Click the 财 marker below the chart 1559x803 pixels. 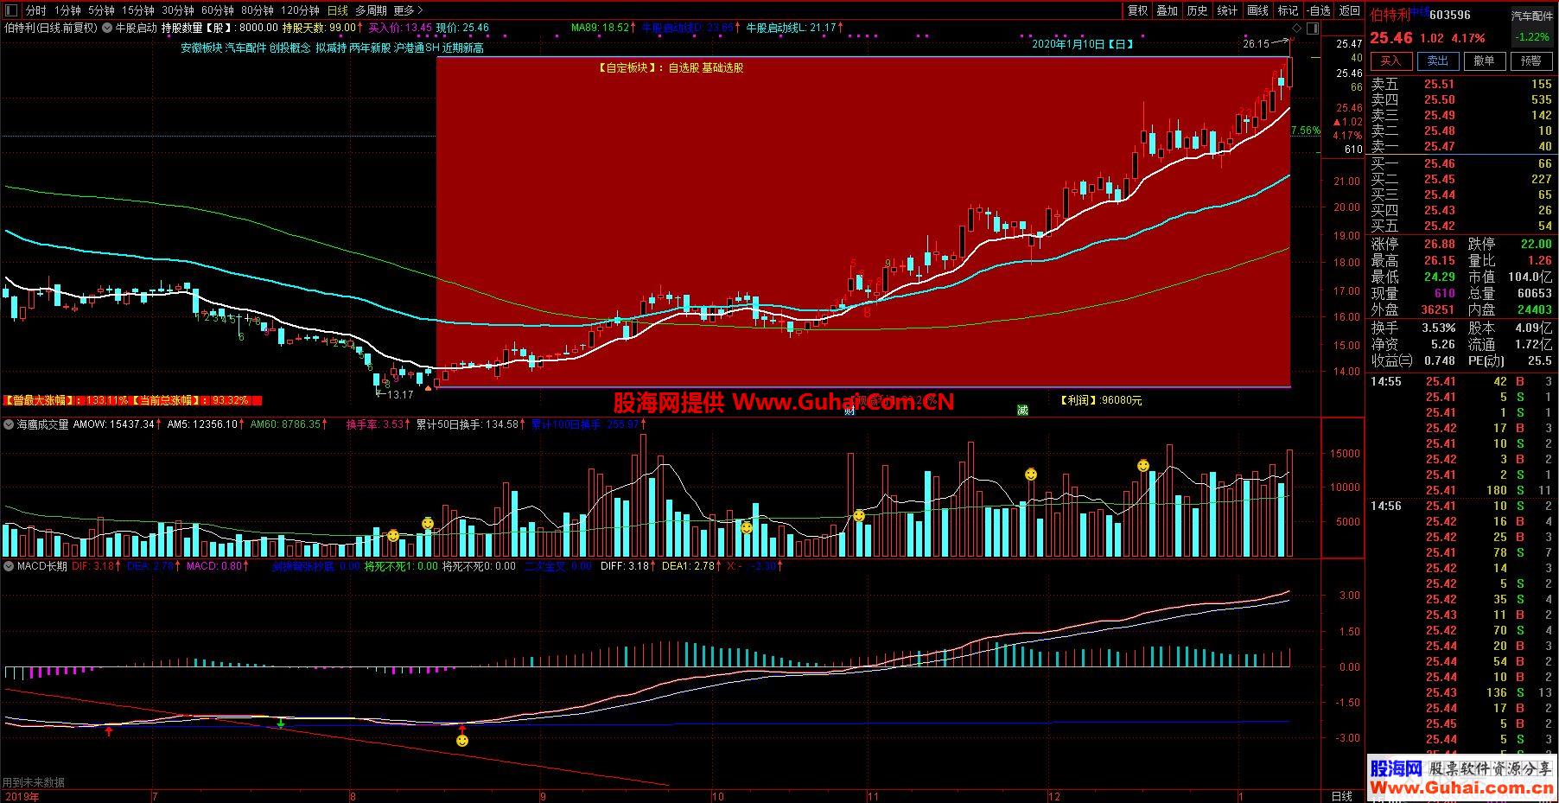coord(849,411)
